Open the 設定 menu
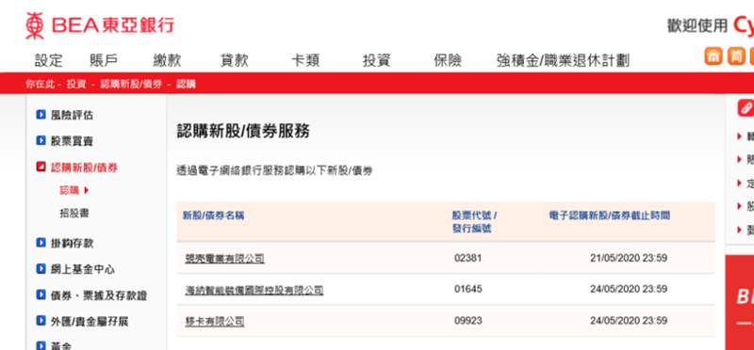Image resolution: width=754 pixels, height=350 pixels. coord(49,60)
